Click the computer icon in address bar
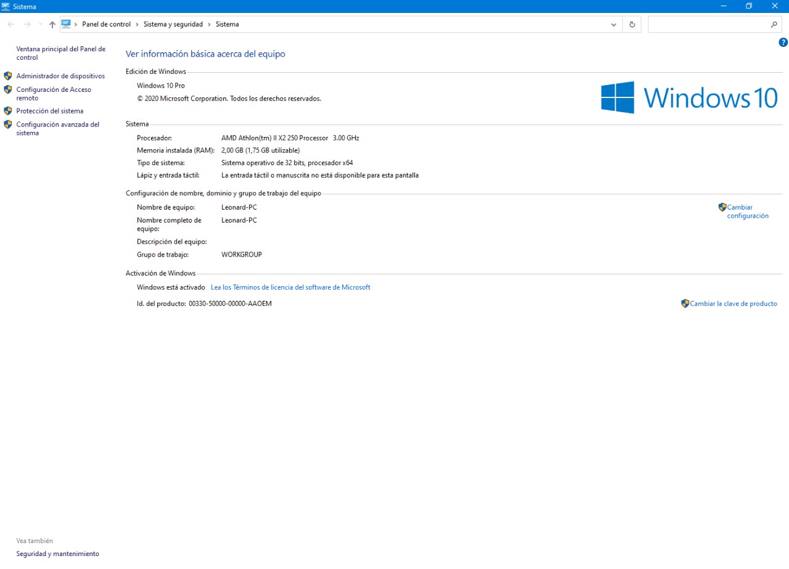 pyautogui.click(x=66, y=24)
